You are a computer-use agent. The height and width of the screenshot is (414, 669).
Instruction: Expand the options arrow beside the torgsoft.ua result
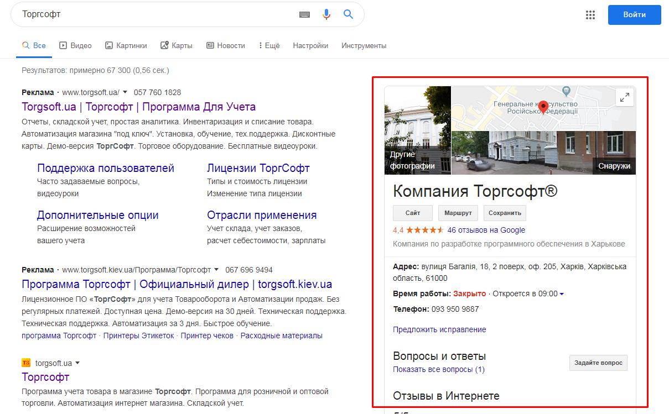coord(79,361)
